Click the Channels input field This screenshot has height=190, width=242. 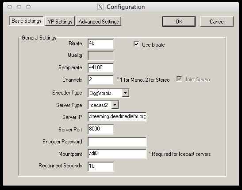click(101, 80)
